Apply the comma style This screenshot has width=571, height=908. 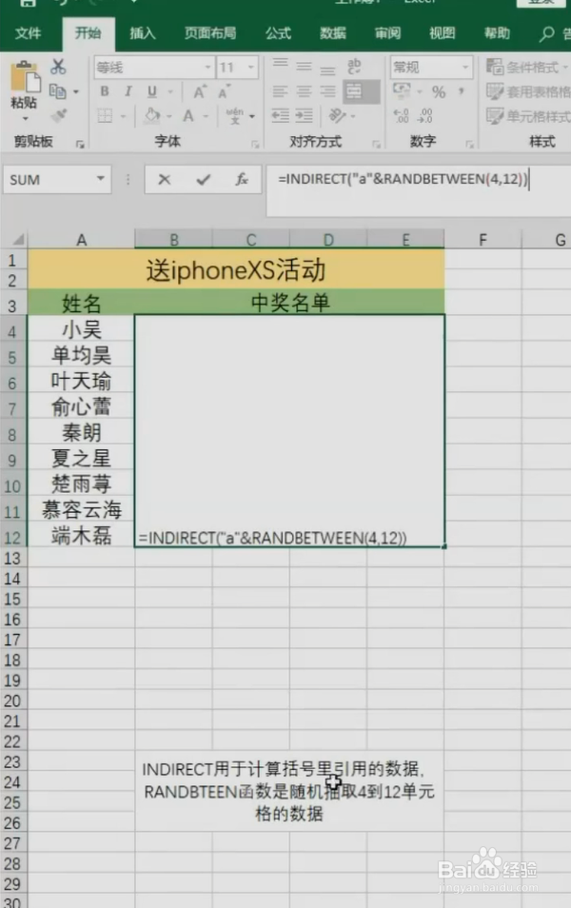[462, 91]
